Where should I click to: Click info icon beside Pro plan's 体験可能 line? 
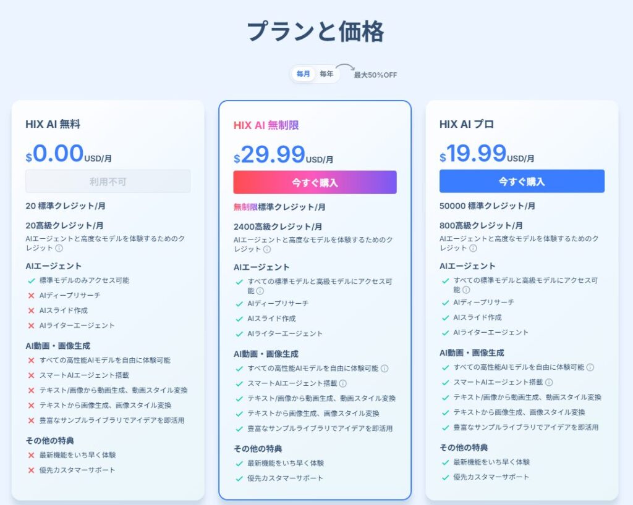pyautogui.click(x=590, y=367)
